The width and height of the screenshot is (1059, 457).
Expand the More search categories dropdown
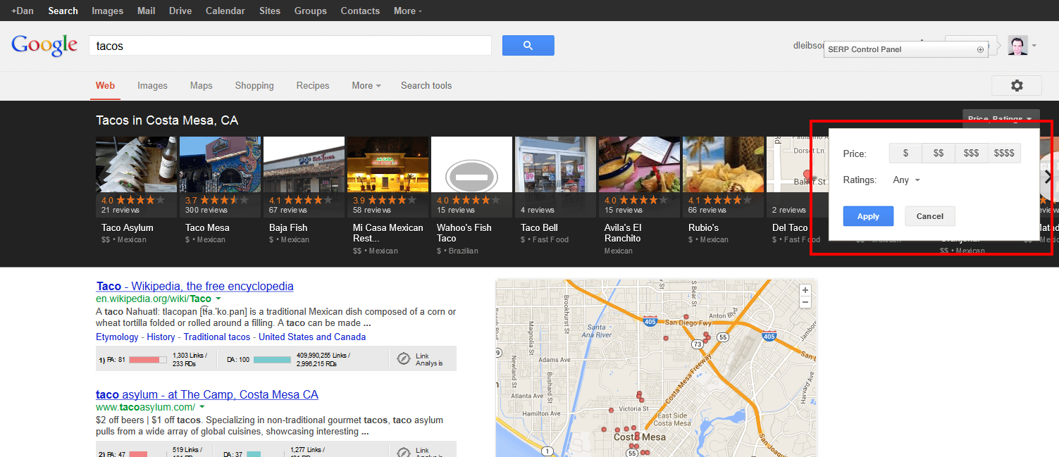(x=366, y=85)
